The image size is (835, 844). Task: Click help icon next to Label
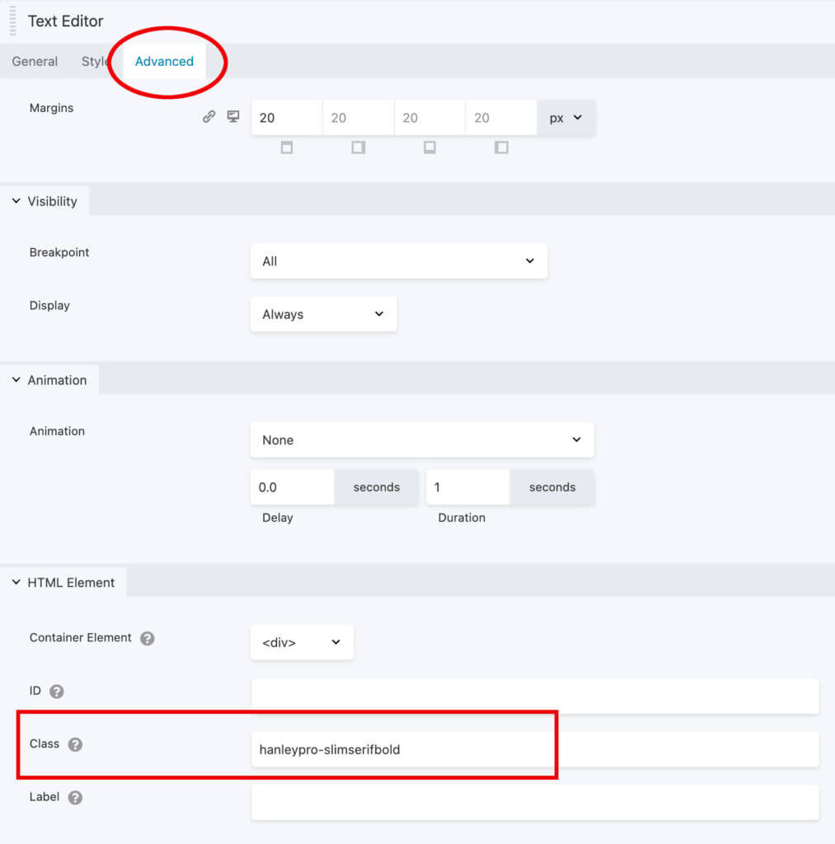pos(75,798)
